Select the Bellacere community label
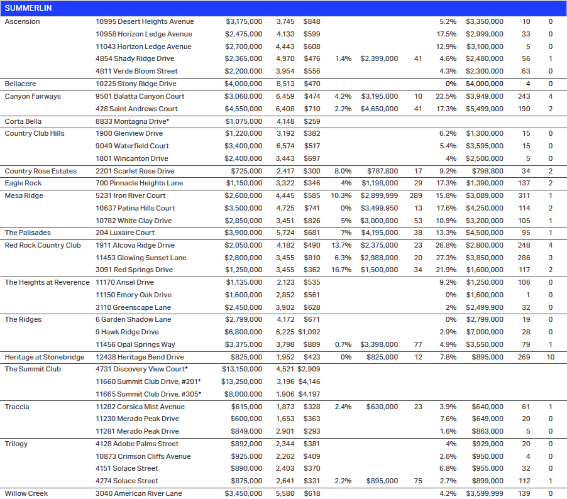 tap(22, 84)
